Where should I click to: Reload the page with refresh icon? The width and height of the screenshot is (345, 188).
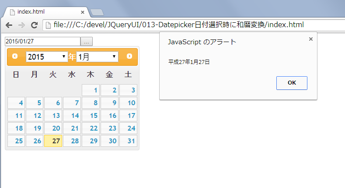(x=34, y=25)
